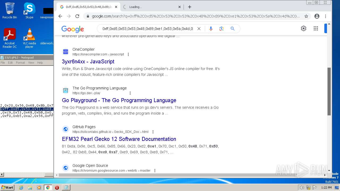
Task: Open Go Programming Language result options
Action: 130,93
